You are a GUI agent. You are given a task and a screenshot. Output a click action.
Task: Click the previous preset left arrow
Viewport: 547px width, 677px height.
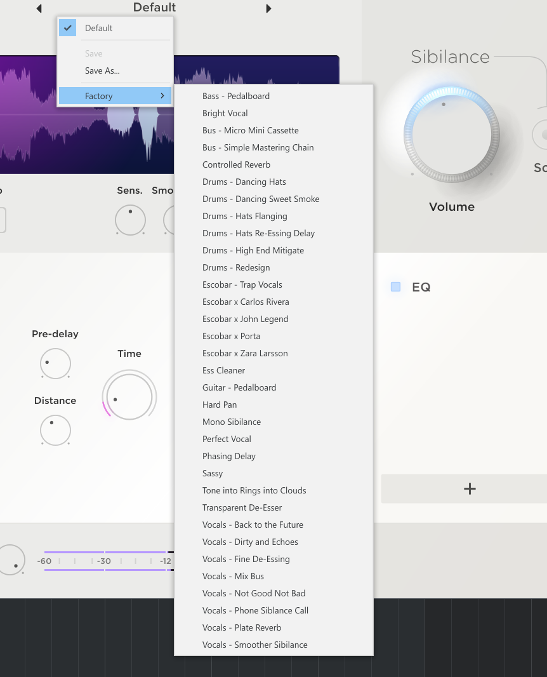tap(39, 9)
